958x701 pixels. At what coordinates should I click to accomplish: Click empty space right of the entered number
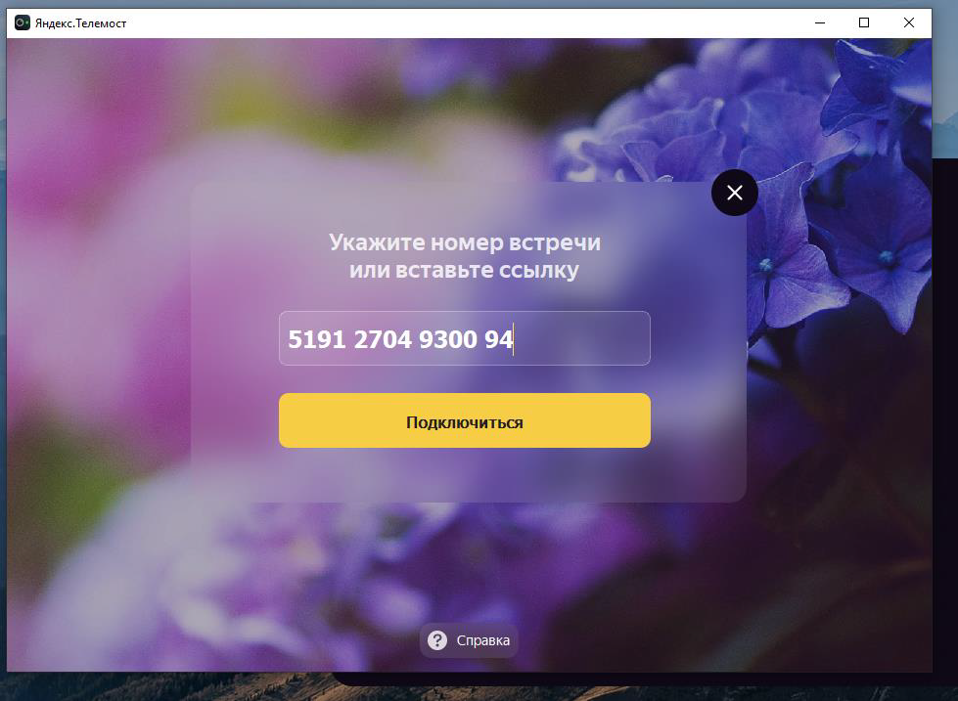pyautogui.click(x=580, y=338)
